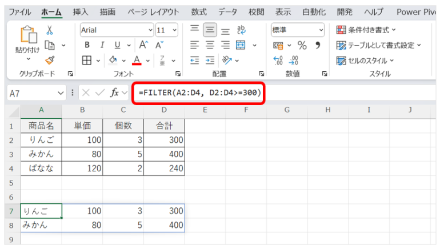Confirm formula entry with checkmark
The height and width of the screenshot is (249, 440).
coord(99,93)
